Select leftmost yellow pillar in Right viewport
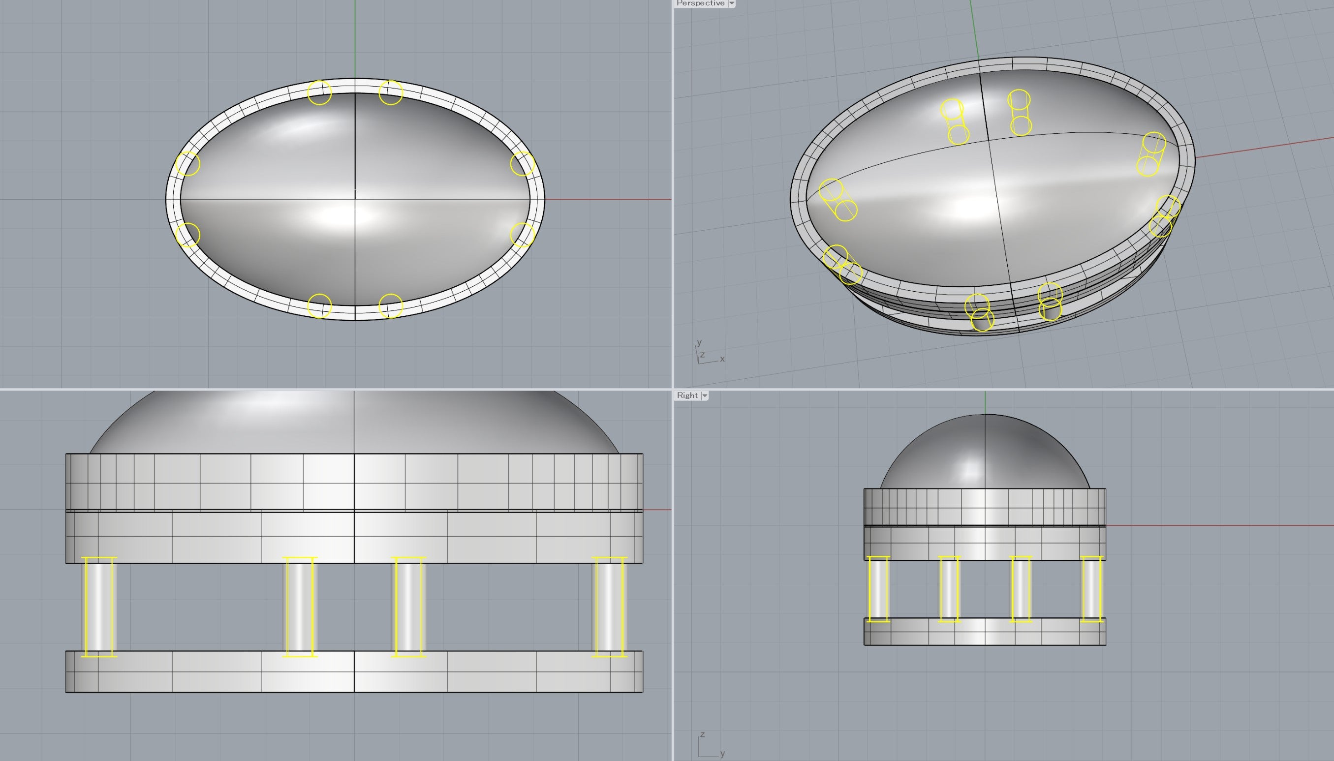The width and height of the screenshot is (1334, 761). [878, 589]
